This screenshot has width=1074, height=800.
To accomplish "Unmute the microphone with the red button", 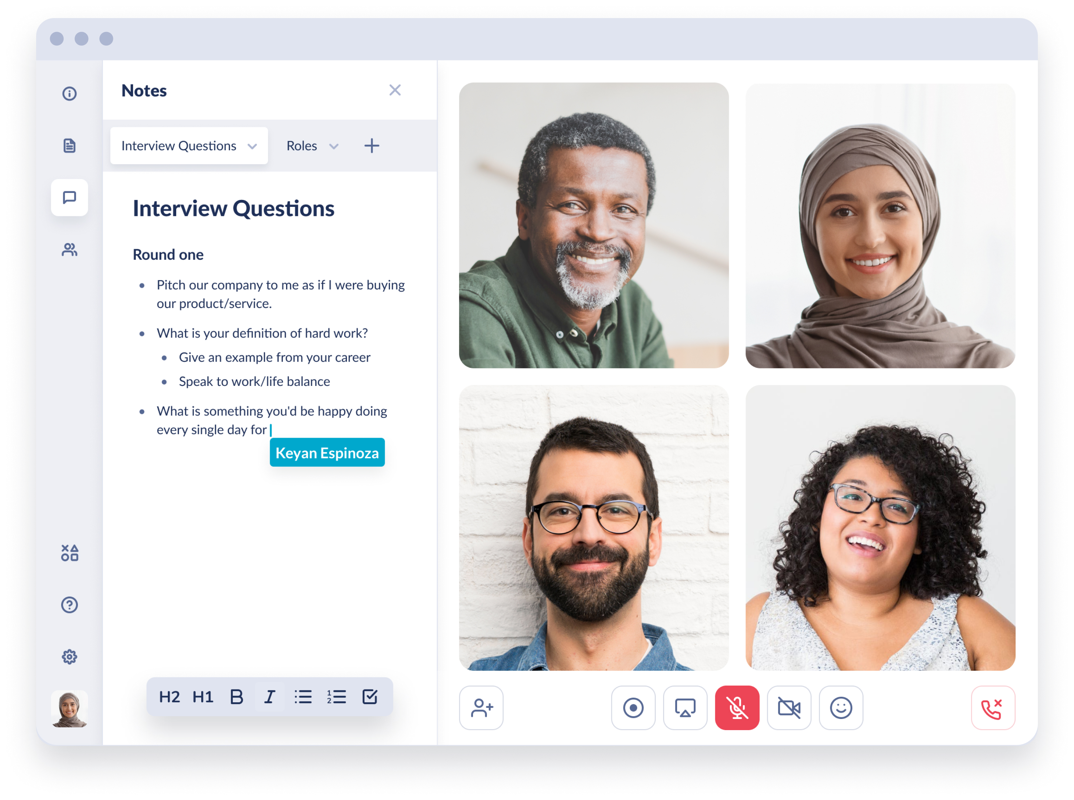I will point(737,708).
